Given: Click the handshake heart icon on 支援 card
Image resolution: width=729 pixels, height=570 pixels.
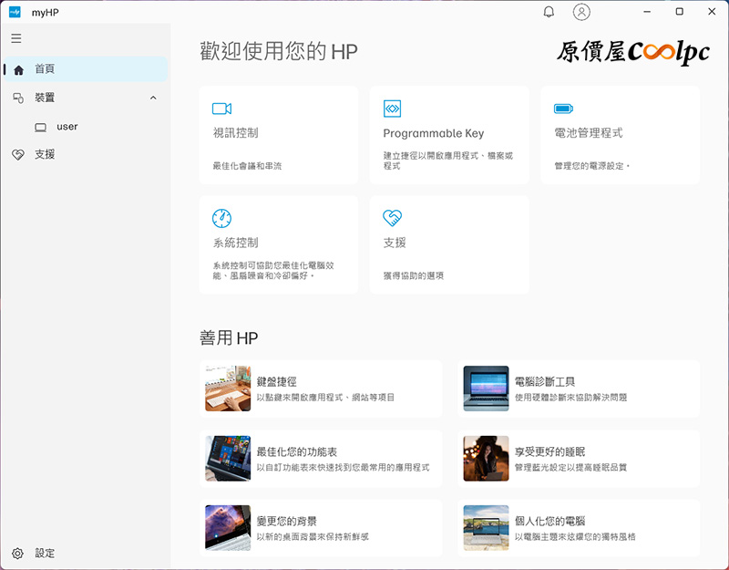Looking at the screenshot, I should tap(393, 218).
